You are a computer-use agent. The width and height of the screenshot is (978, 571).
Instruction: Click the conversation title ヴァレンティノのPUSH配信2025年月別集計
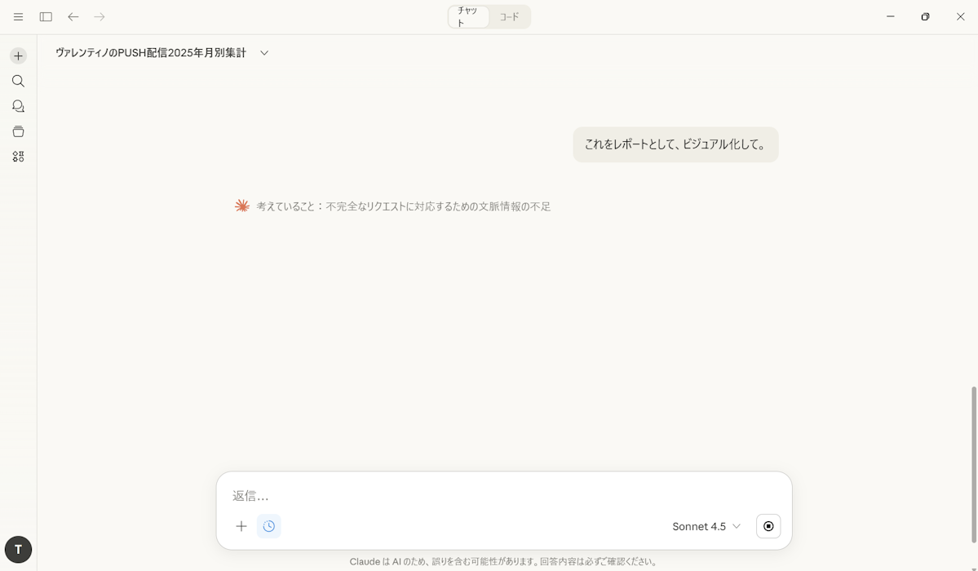(151, 53)
